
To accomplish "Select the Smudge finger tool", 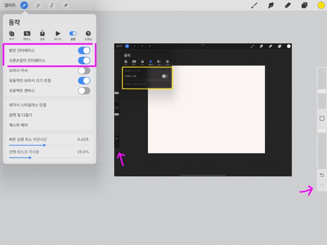I will 271,5.
